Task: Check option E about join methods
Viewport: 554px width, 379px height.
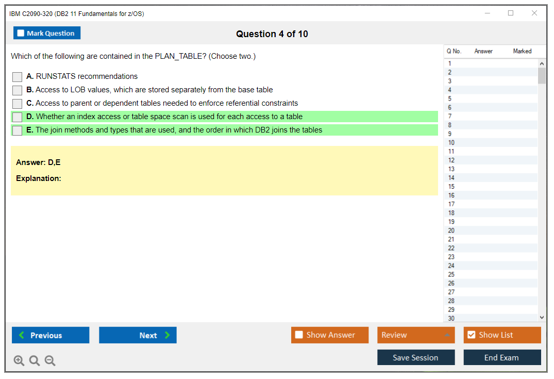Action: [x=18, y=130]
